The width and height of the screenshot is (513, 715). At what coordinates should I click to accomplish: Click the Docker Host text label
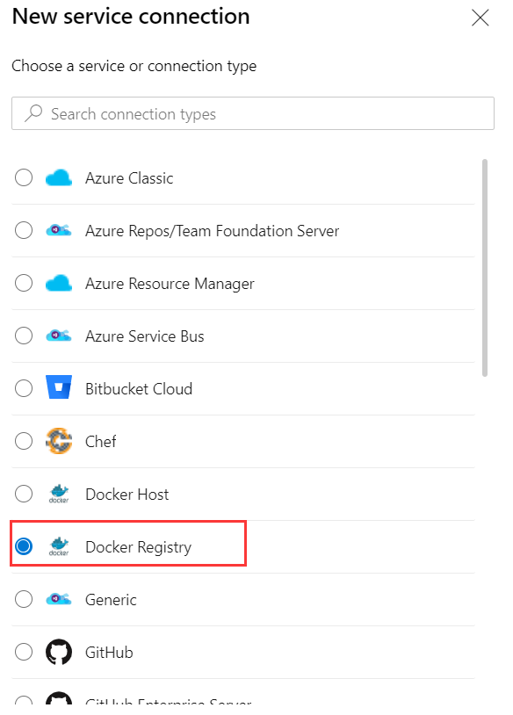127,495
